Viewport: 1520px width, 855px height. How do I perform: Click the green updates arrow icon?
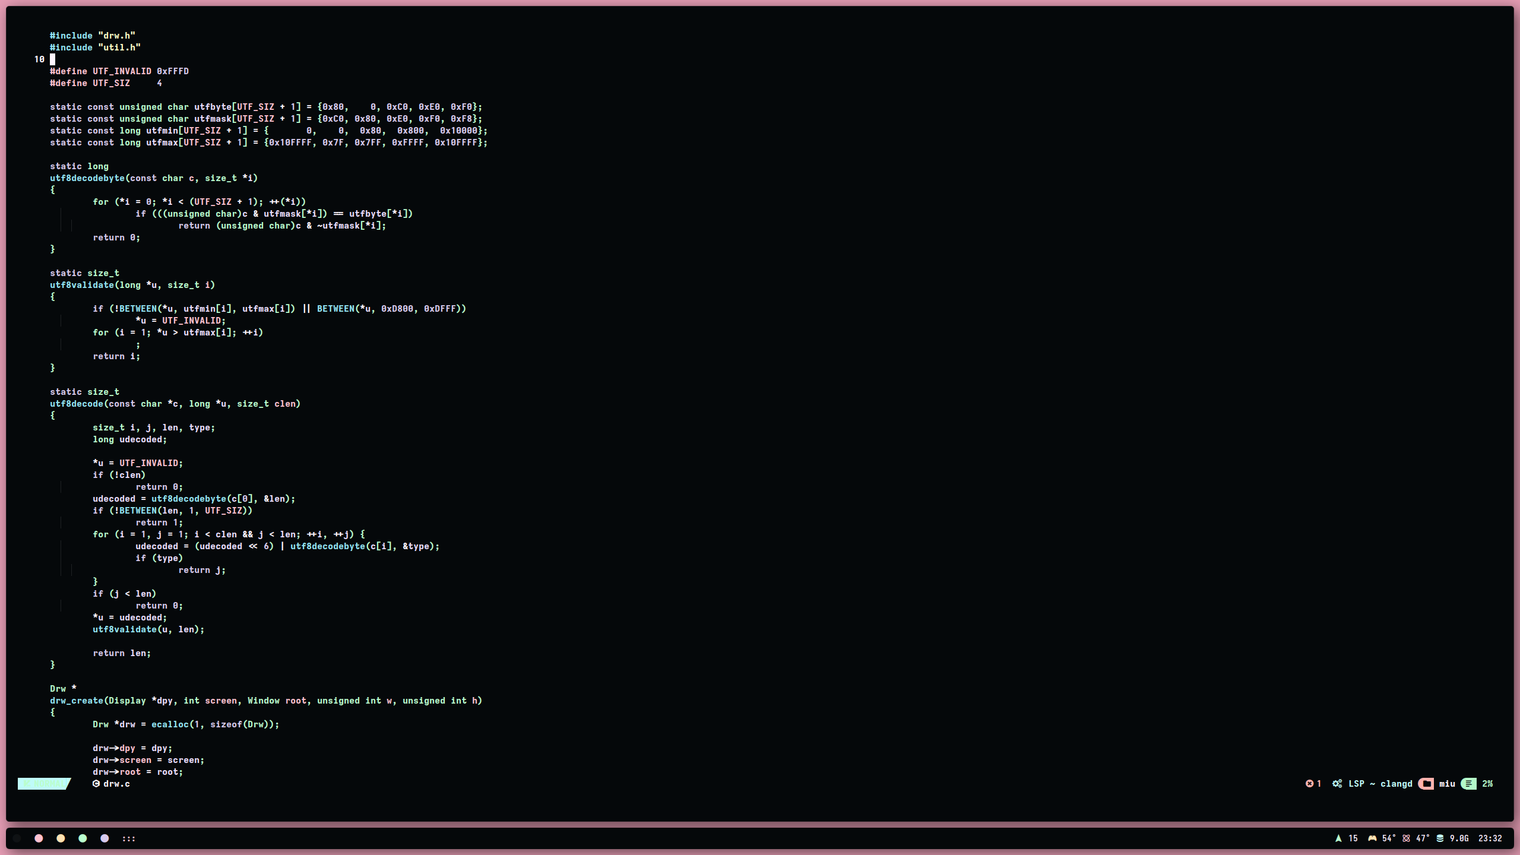(1338, 838)
